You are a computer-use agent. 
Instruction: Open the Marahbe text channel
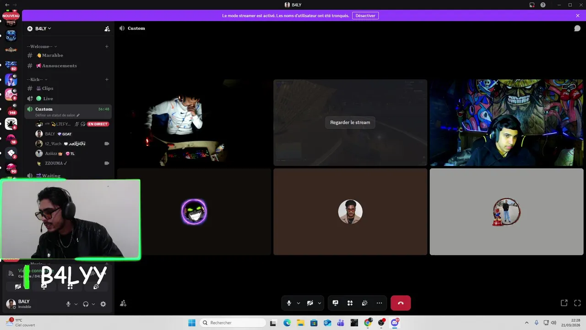pyautogui.click(x=68, y=55)
